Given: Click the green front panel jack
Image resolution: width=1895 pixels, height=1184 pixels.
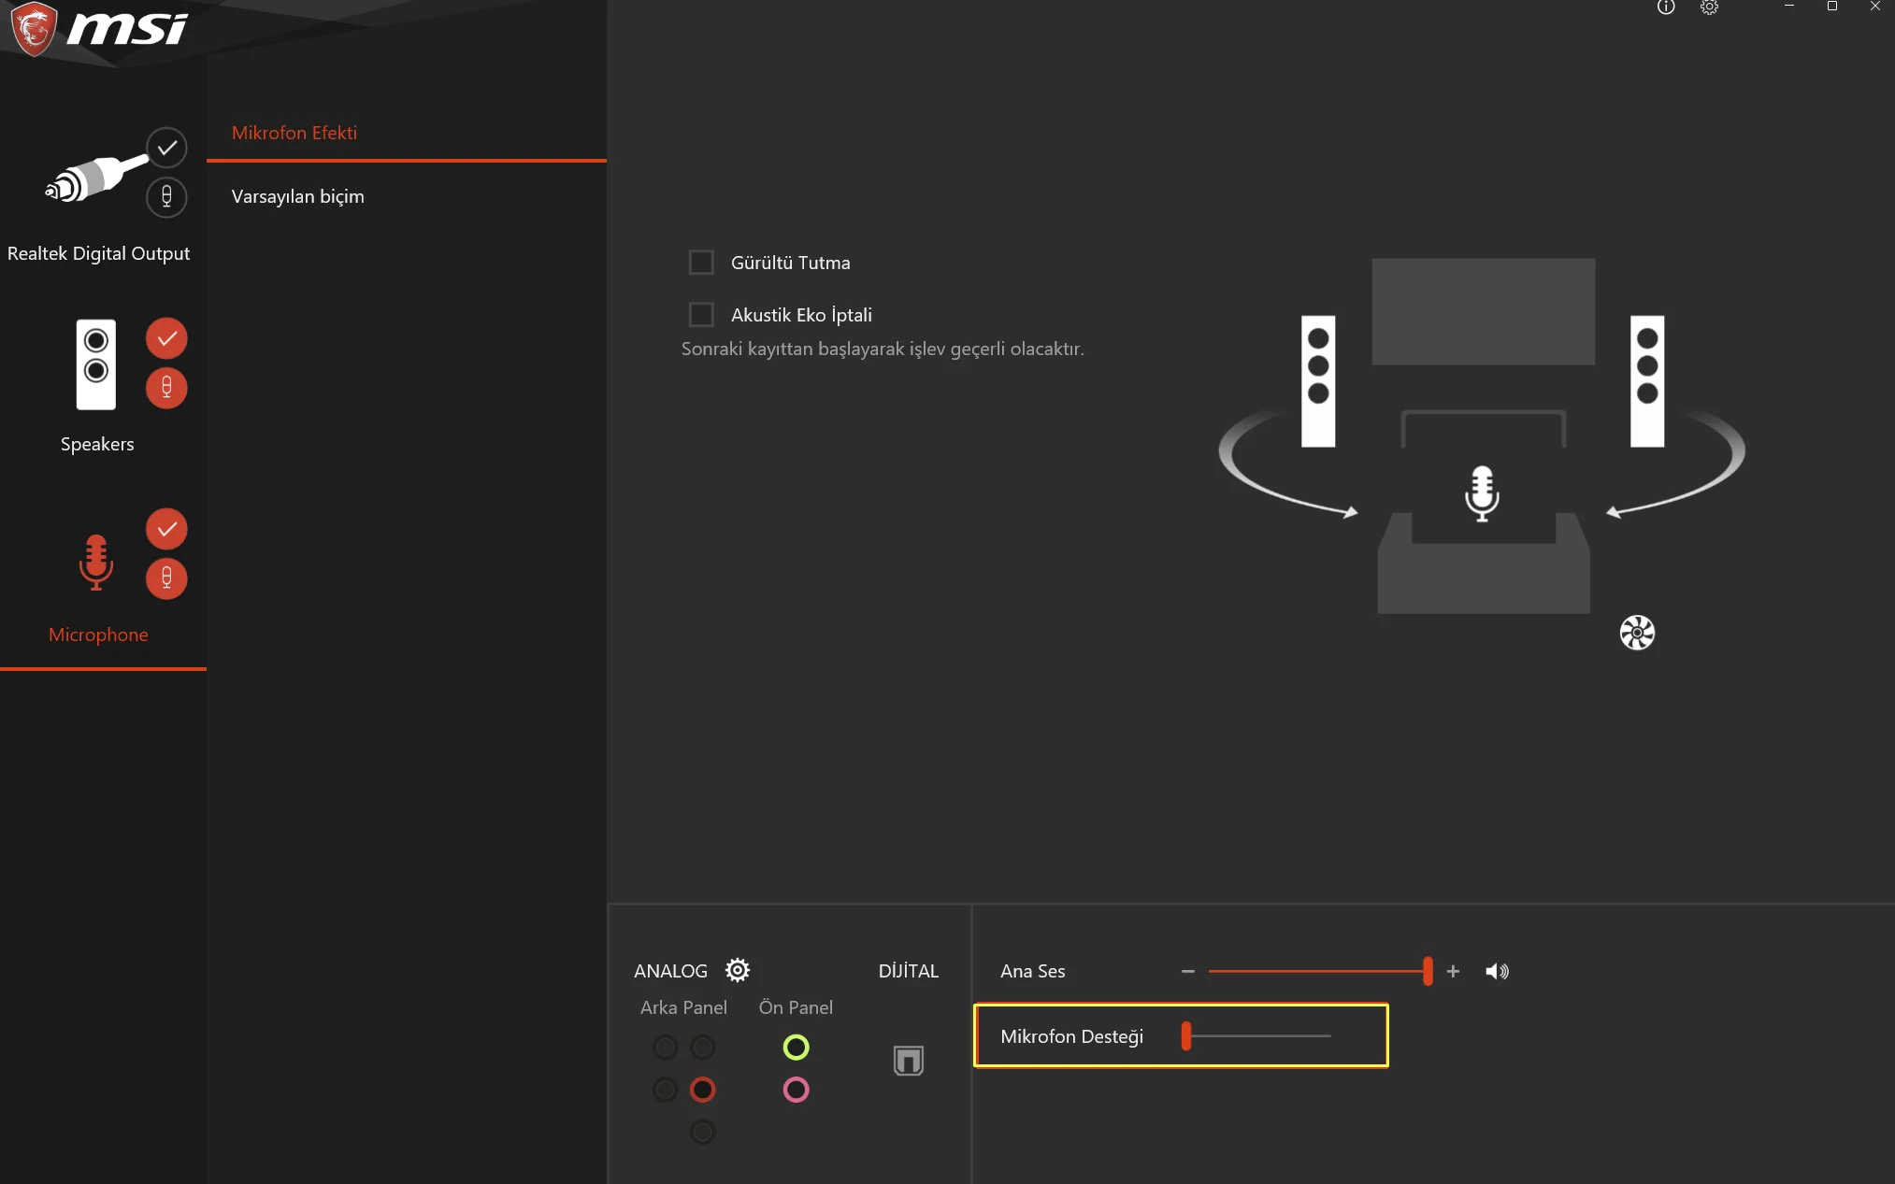Looking at the screenshot, I should click(x=796, y=1047).
